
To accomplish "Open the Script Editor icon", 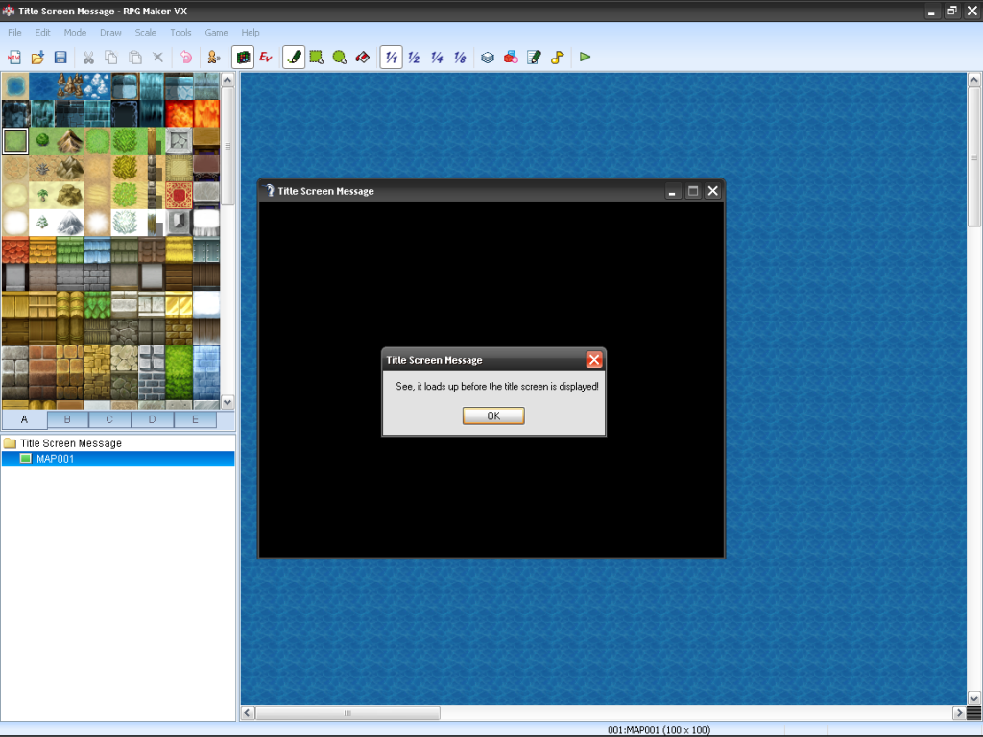I will pyautogui.click(x=534, y=58).
